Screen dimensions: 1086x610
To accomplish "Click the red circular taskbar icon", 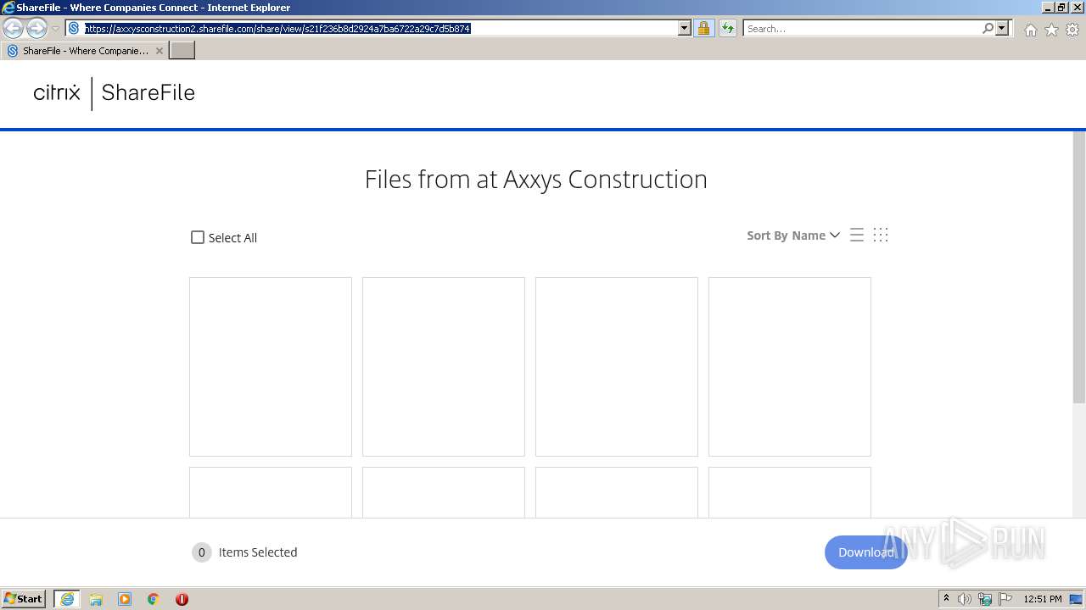I will click(182, 599).
